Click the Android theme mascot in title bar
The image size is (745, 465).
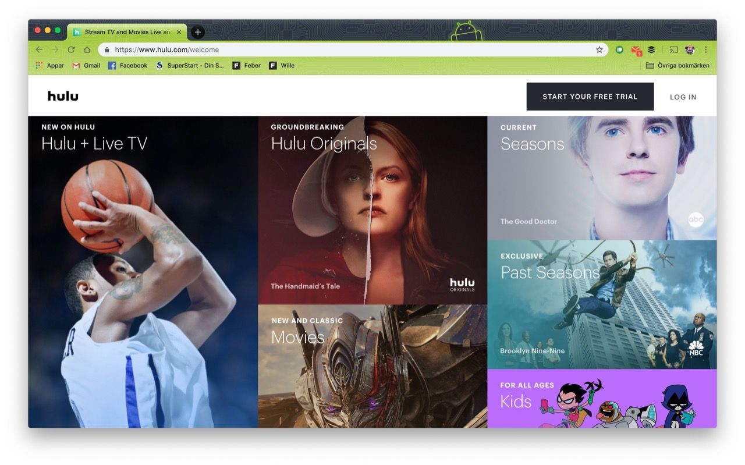[x=467, y=31]
